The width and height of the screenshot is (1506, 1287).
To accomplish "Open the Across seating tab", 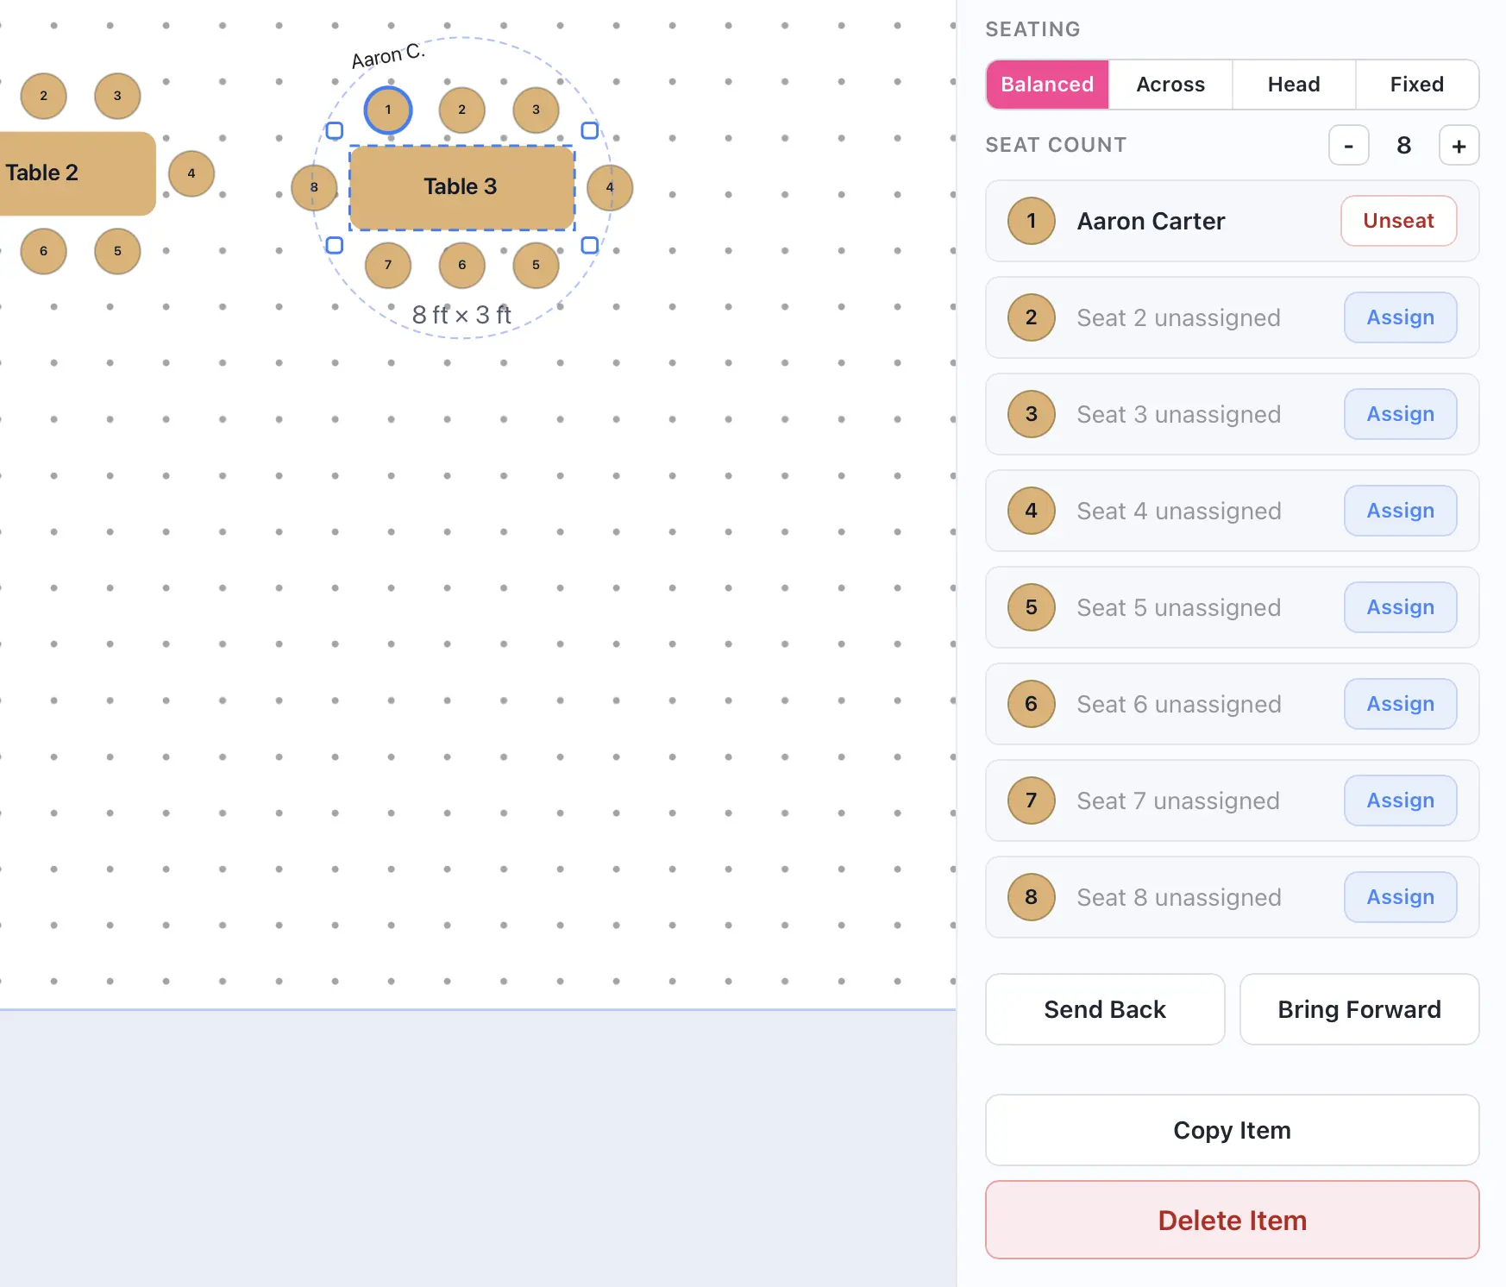I will pos(1170,84).
